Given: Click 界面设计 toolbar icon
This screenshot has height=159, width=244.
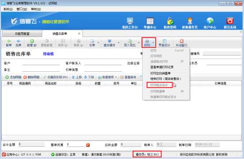Looking at the screenshot, I should tap(164, 41).
